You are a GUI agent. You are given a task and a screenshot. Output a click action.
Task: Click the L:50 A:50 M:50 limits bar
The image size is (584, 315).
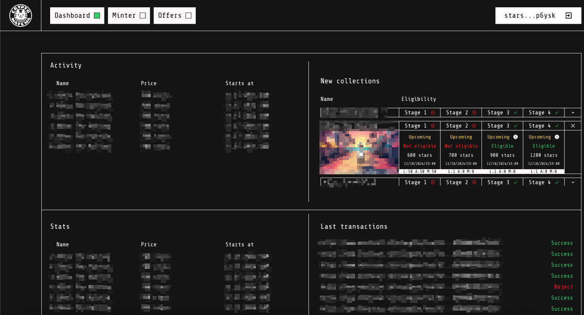pyautogui.click(x=420, y=172)
